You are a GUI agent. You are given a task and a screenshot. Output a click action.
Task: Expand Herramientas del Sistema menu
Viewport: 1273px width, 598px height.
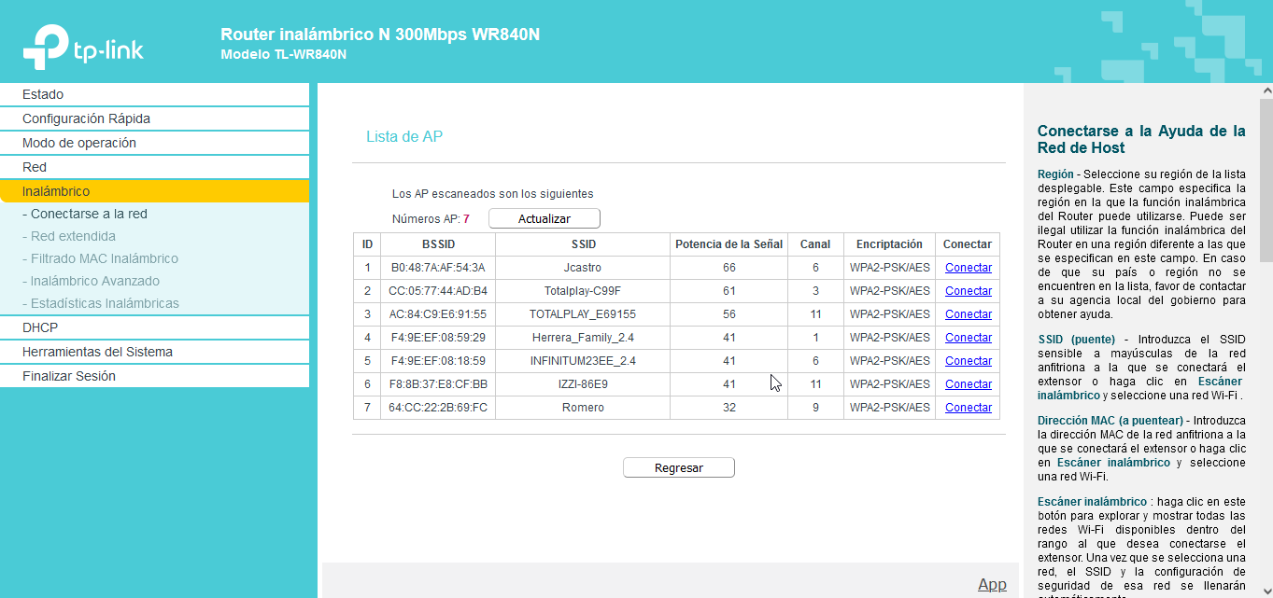pos(97,352)
